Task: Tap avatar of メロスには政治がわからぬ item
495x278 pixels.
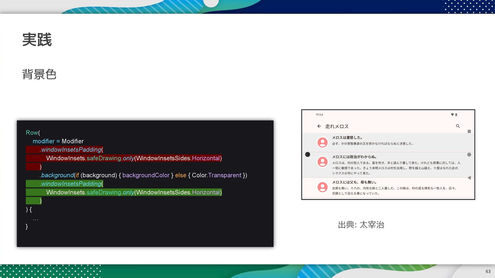Action: point(322,162)
